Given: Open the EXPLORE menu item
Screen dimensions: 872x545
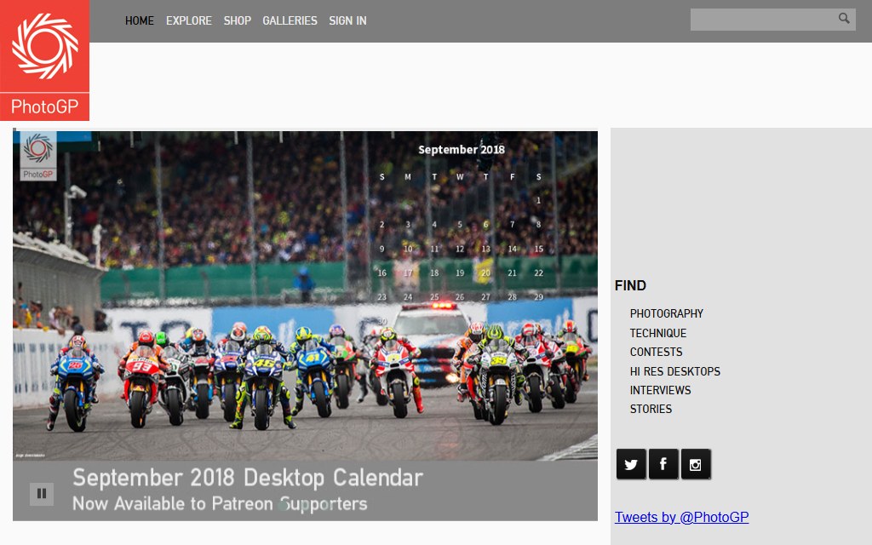Looking at the screenshot, I should click(x=189, y=20).
